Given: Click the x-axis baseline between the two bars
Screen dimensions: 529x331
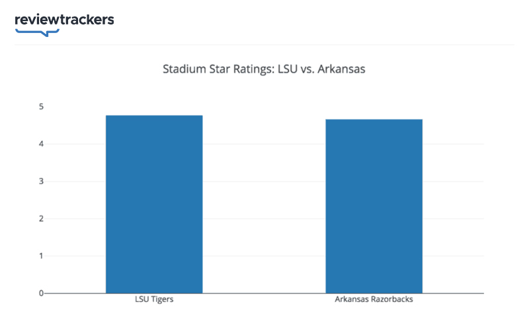Looking at the screenshot, I should pyautogui.click(x=264, y=293).
